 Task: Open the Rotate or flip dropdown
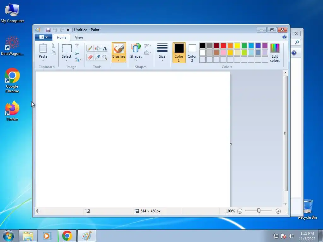78,60
